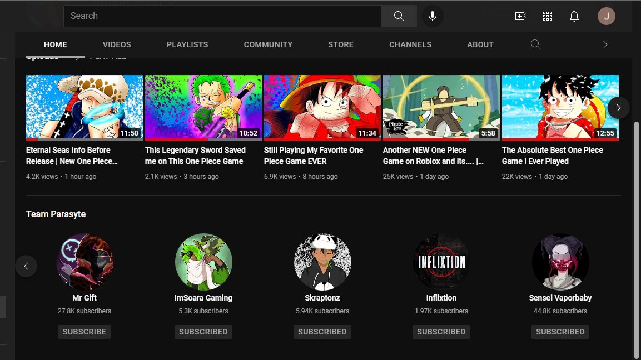Toggle SUBSCRIBED for Sensei Vaporbaby
641x360 pixels.
click(560, 332)
